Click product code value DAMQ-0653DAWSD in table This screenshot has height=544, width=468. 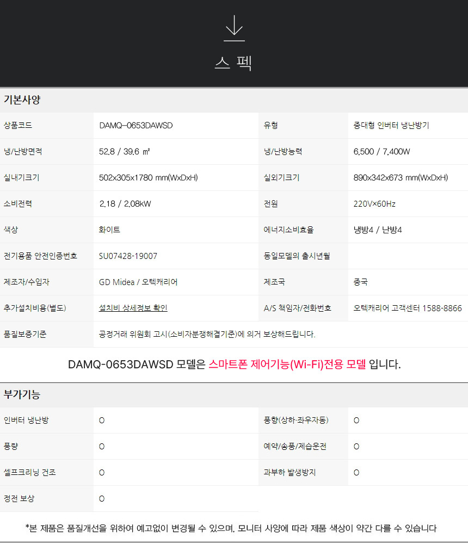(136, 126)
